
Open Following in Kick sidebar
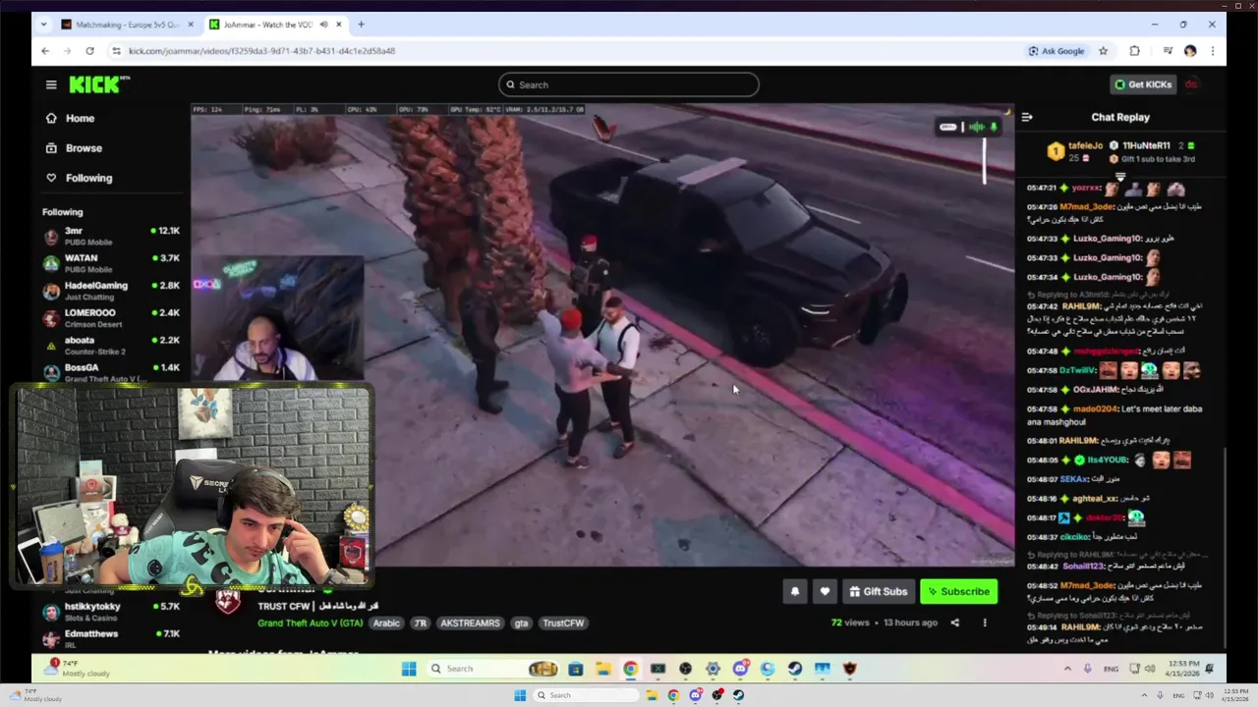click(x=79, y=178)
